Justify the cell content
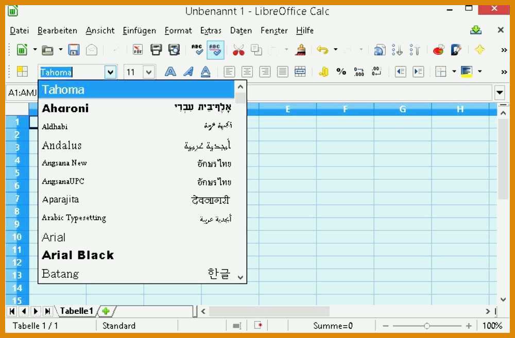 (x=282, y=72)
